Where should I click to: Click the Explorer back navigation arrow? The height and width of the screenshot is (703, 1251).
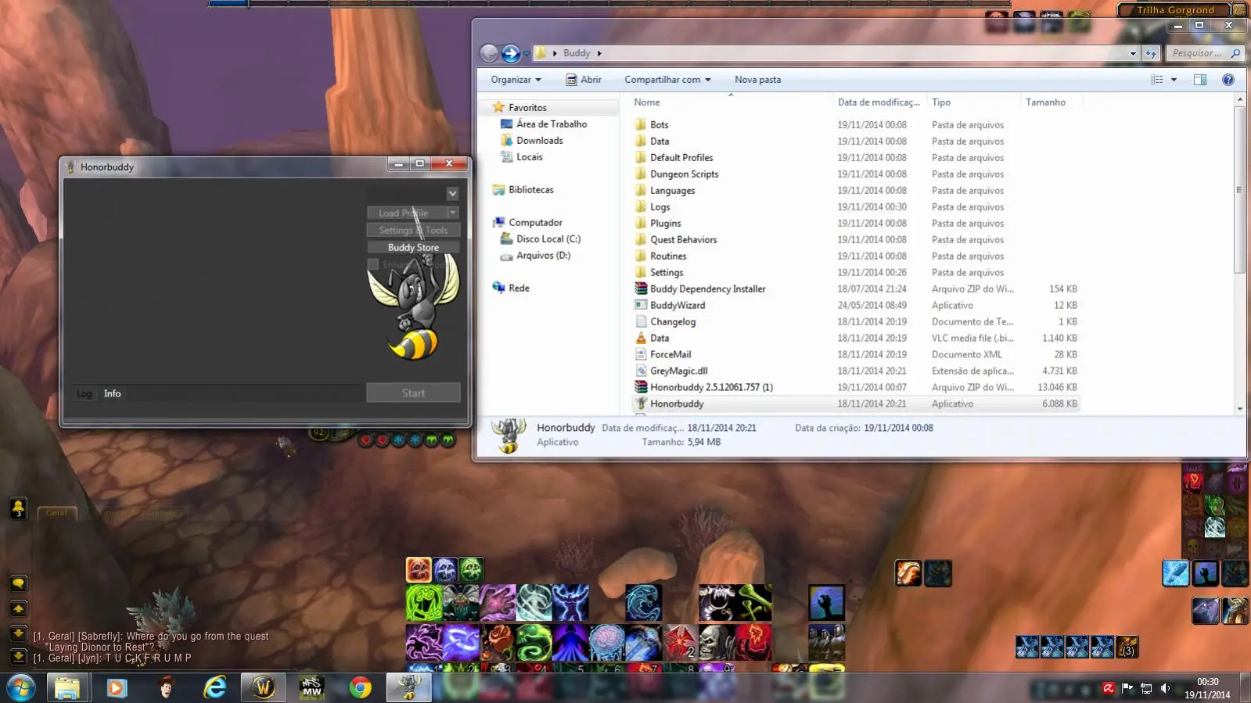point(489,53)
